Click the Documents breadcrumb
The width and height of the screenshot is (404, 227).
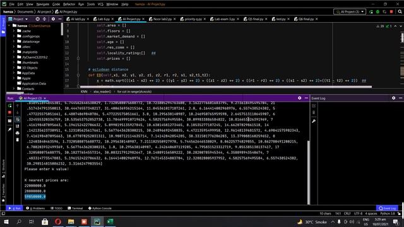[25, 12]
